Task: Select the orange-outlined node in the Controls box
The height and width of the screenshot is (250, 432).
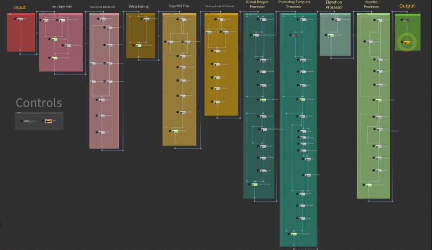Action: [x=48, y=121]
